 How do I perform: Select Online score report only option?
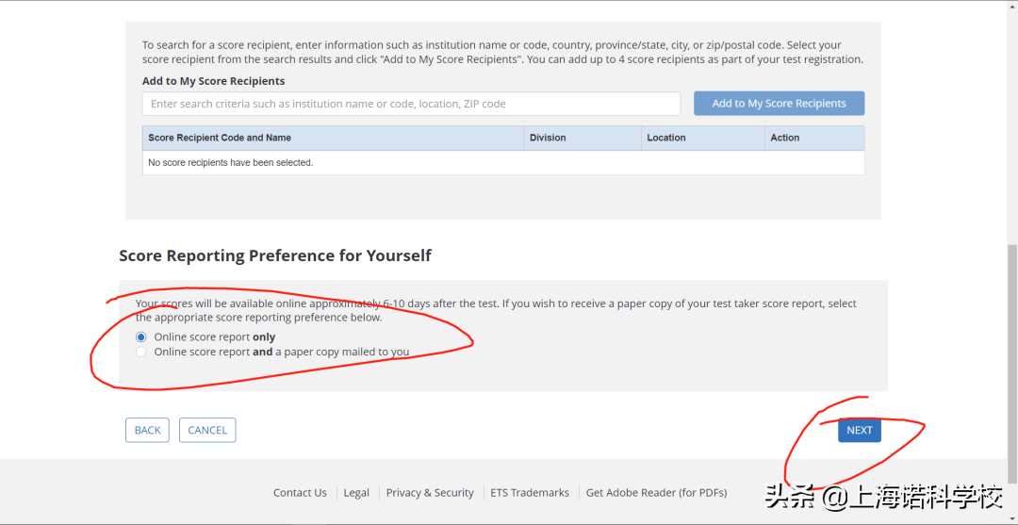pyautogui.click(x=140, y=336)
